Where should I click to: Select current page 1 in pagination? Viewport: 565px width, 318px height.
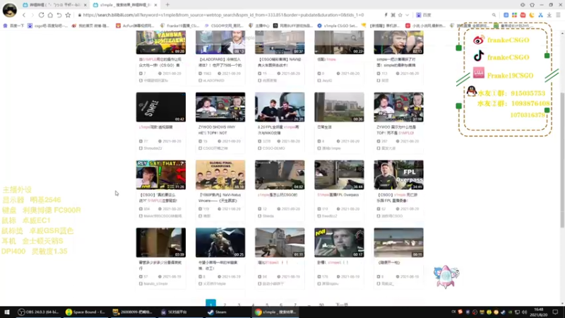click(x=210, y=304)
